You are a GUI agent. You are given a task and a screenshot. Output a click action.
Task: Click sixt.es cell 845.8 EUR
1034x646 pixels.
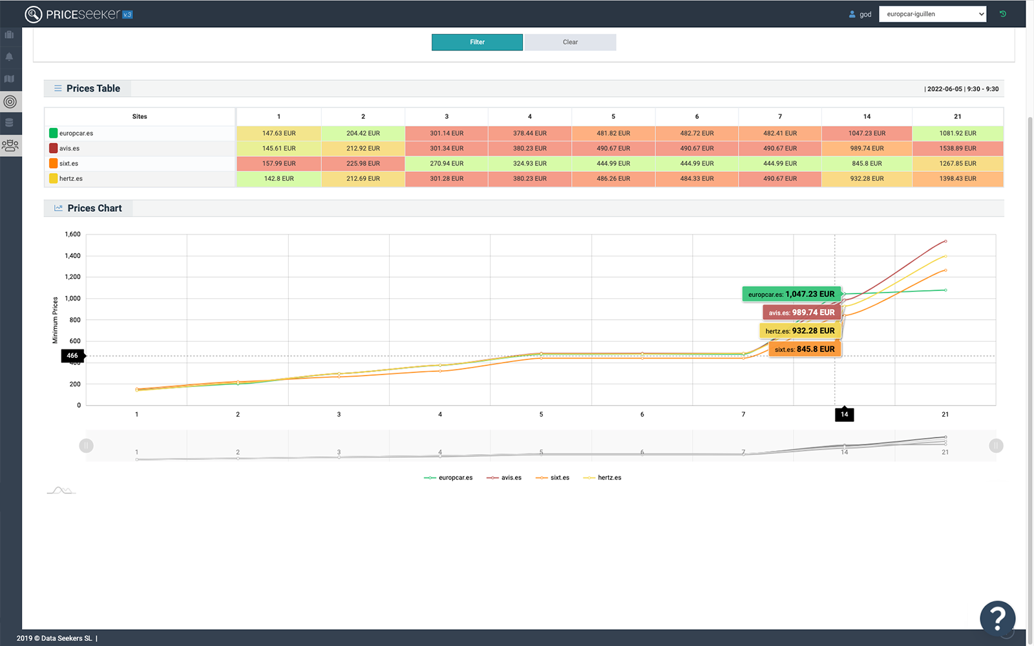[867, 163]
